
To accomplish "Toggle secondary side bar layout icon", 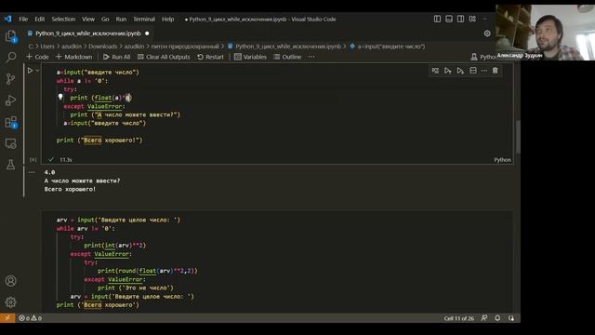I will 461,19.
